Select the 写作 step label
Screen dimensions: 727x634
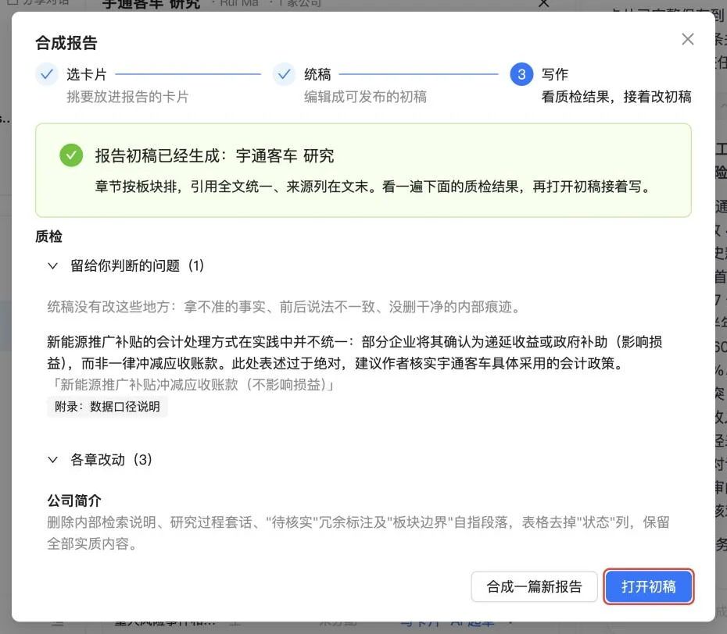pos(555,74)
